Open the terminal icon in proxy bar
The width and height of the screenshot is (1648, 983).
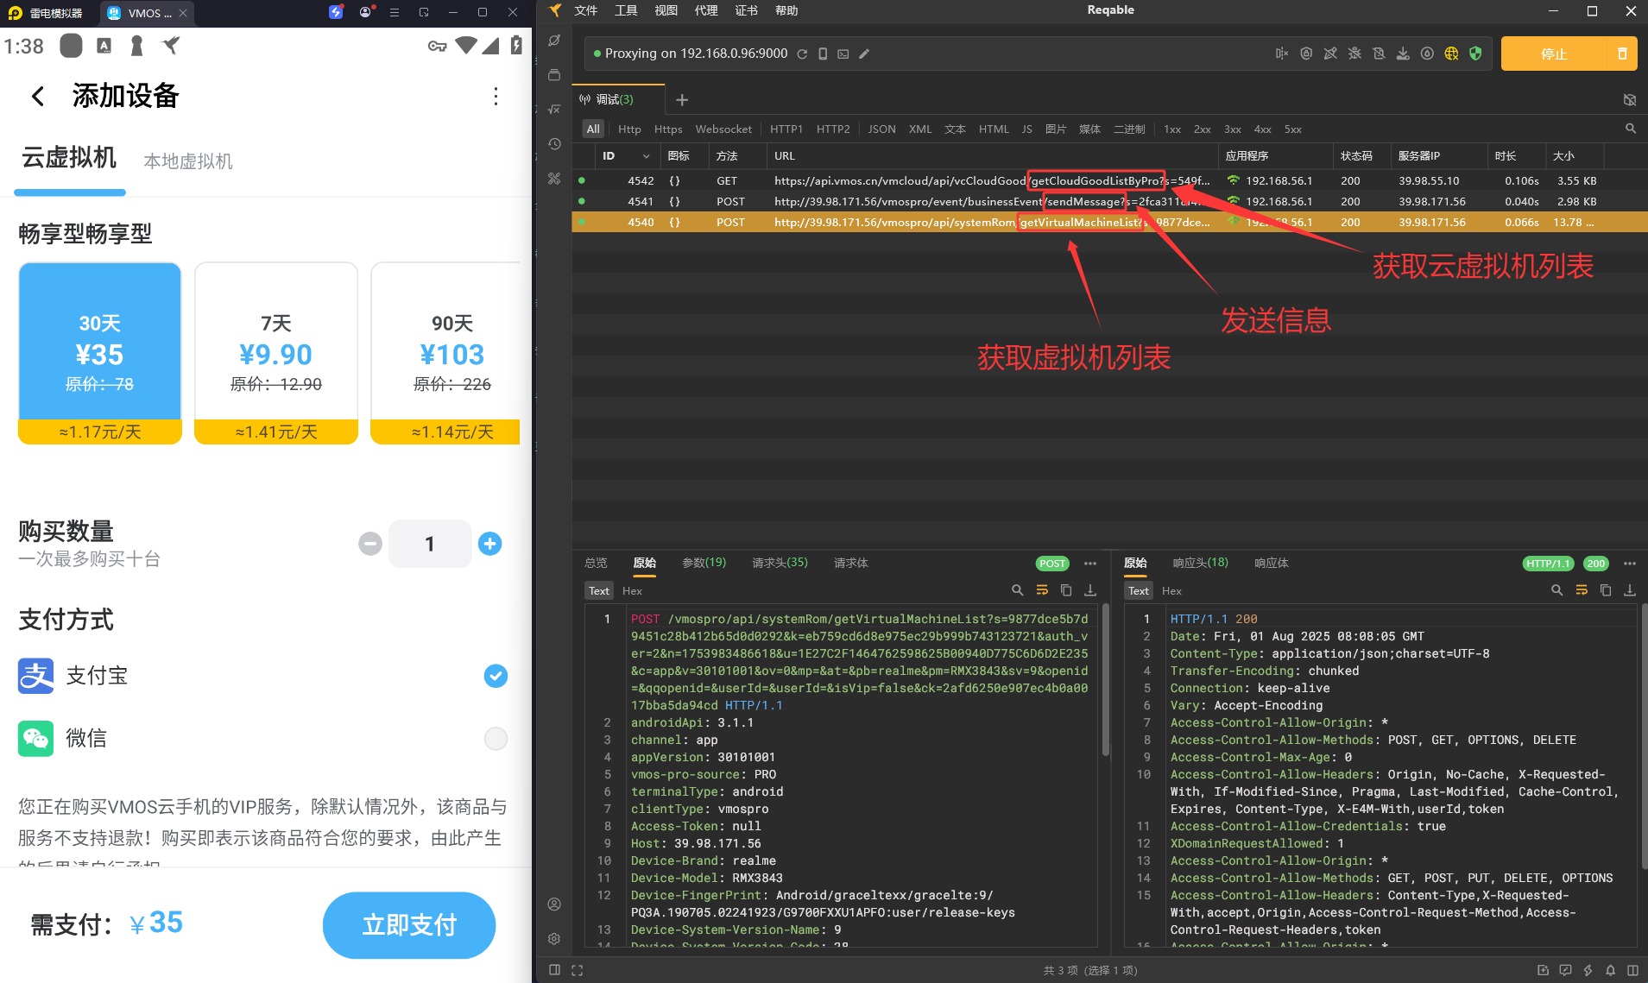(x=843, y=54)
